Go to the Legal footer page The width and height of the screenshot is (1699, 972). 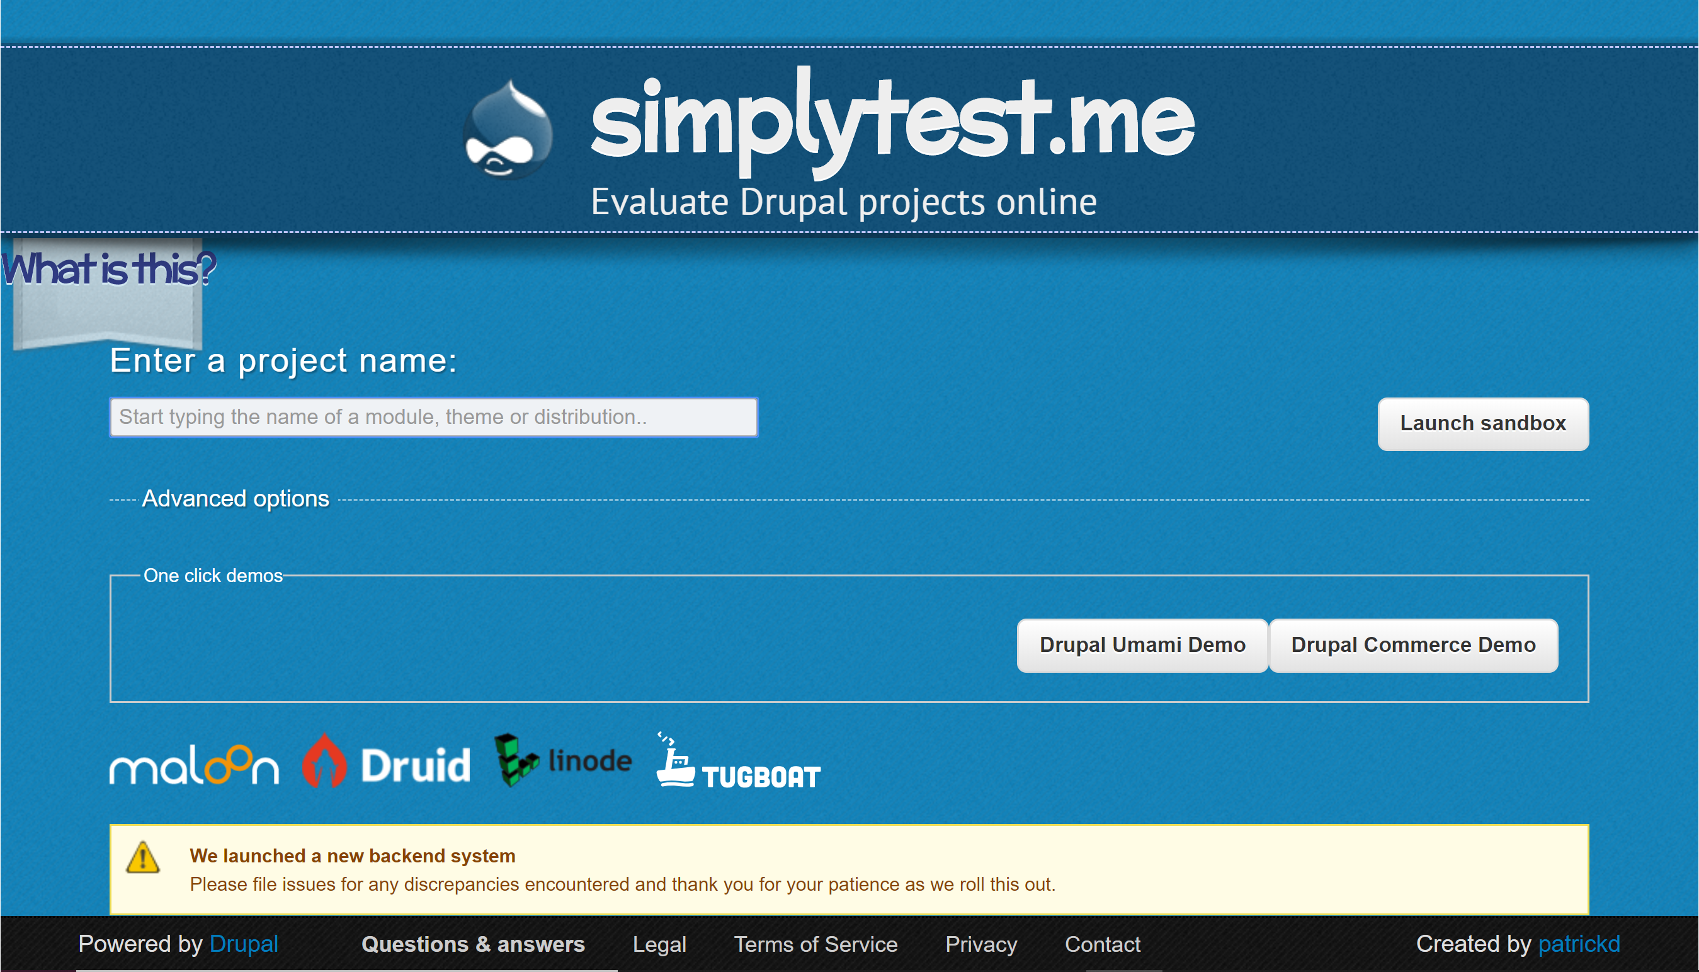(659, 944)
